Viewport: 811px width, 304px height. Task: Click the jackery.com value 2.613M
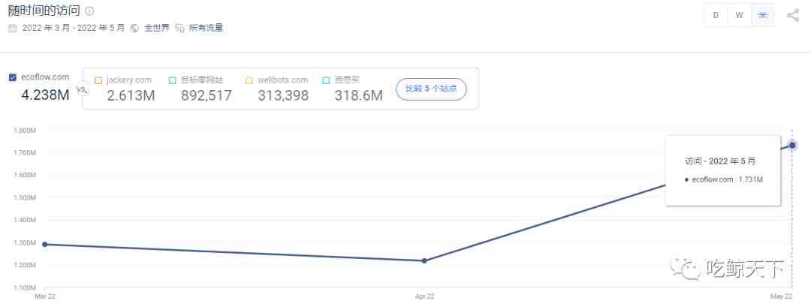pyautogui.click(x=131, y=95)
